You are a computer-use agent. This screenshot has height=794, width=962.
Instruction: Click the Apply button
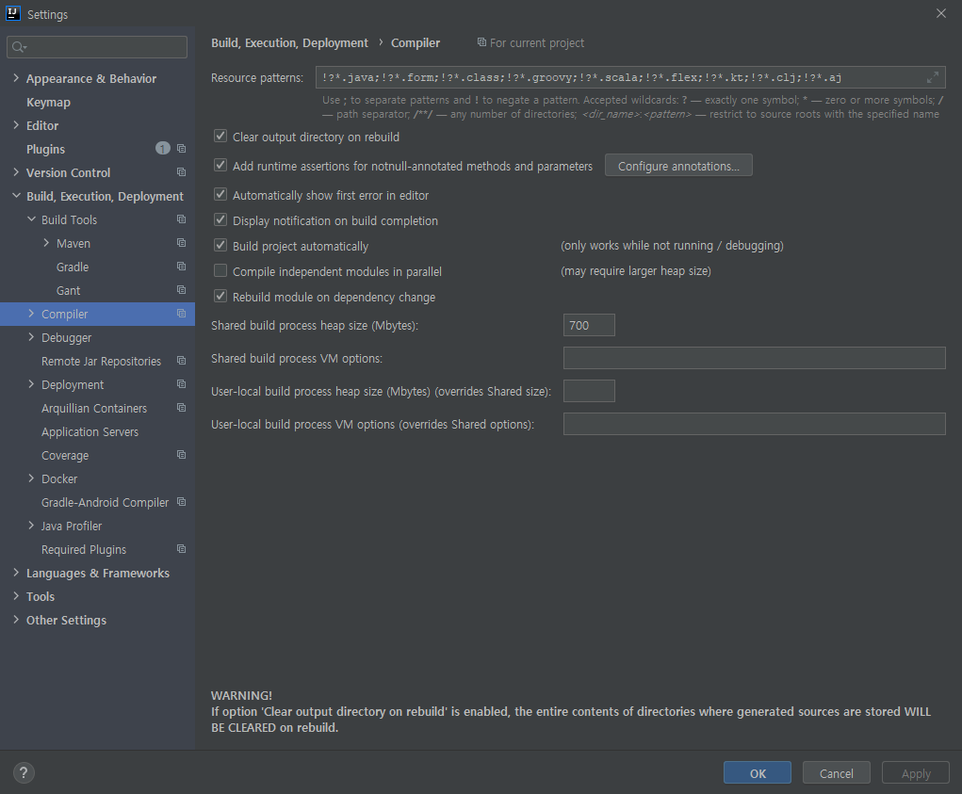point(916,773)
